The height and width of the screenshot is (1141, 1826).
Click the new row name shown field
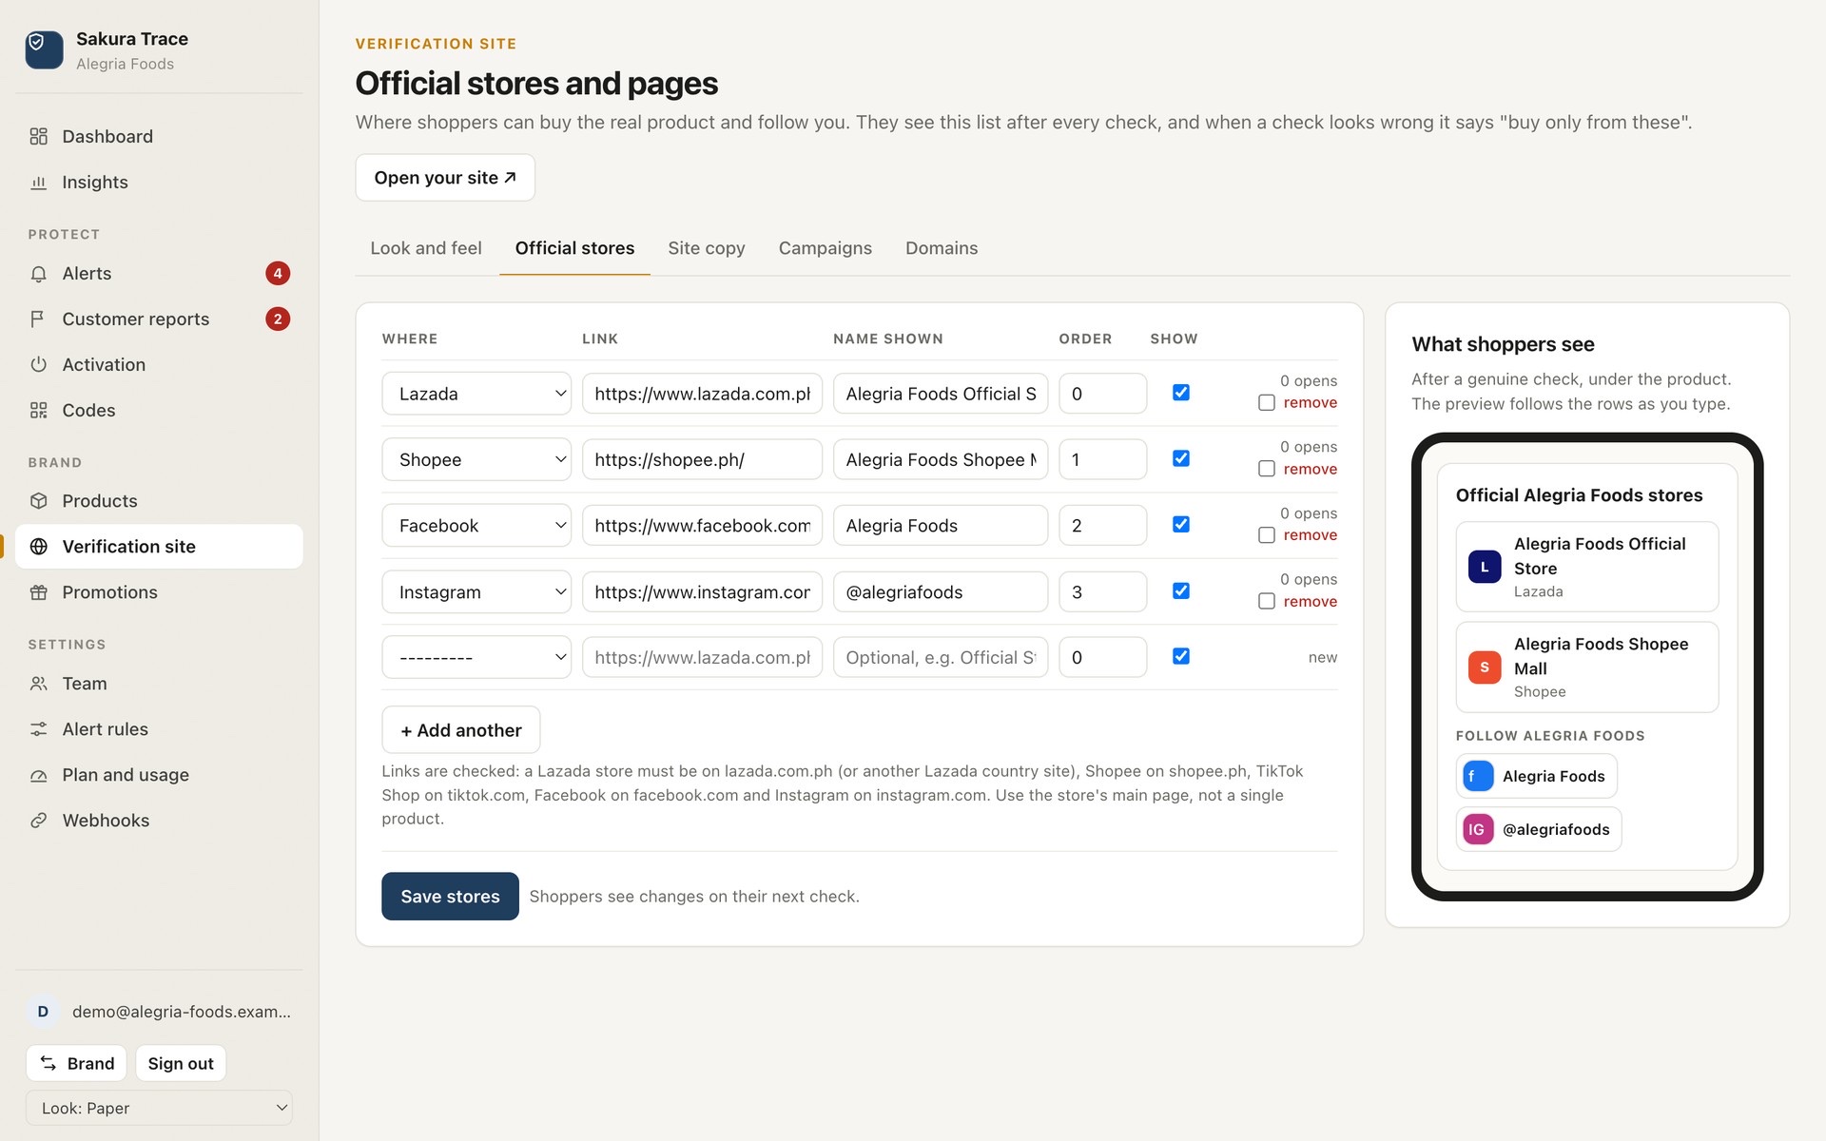point(941,657)
